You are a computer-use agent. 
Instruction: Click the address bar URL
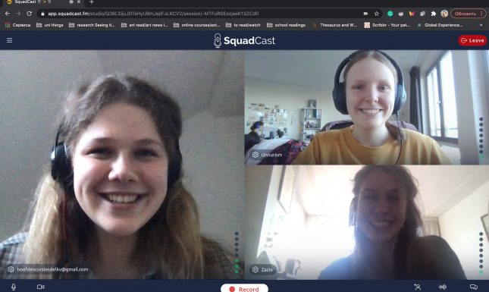coord(153,14)
